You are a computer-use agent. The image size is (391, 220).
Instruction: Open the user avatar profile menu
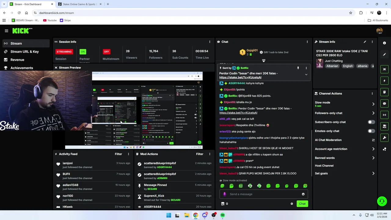379,31
